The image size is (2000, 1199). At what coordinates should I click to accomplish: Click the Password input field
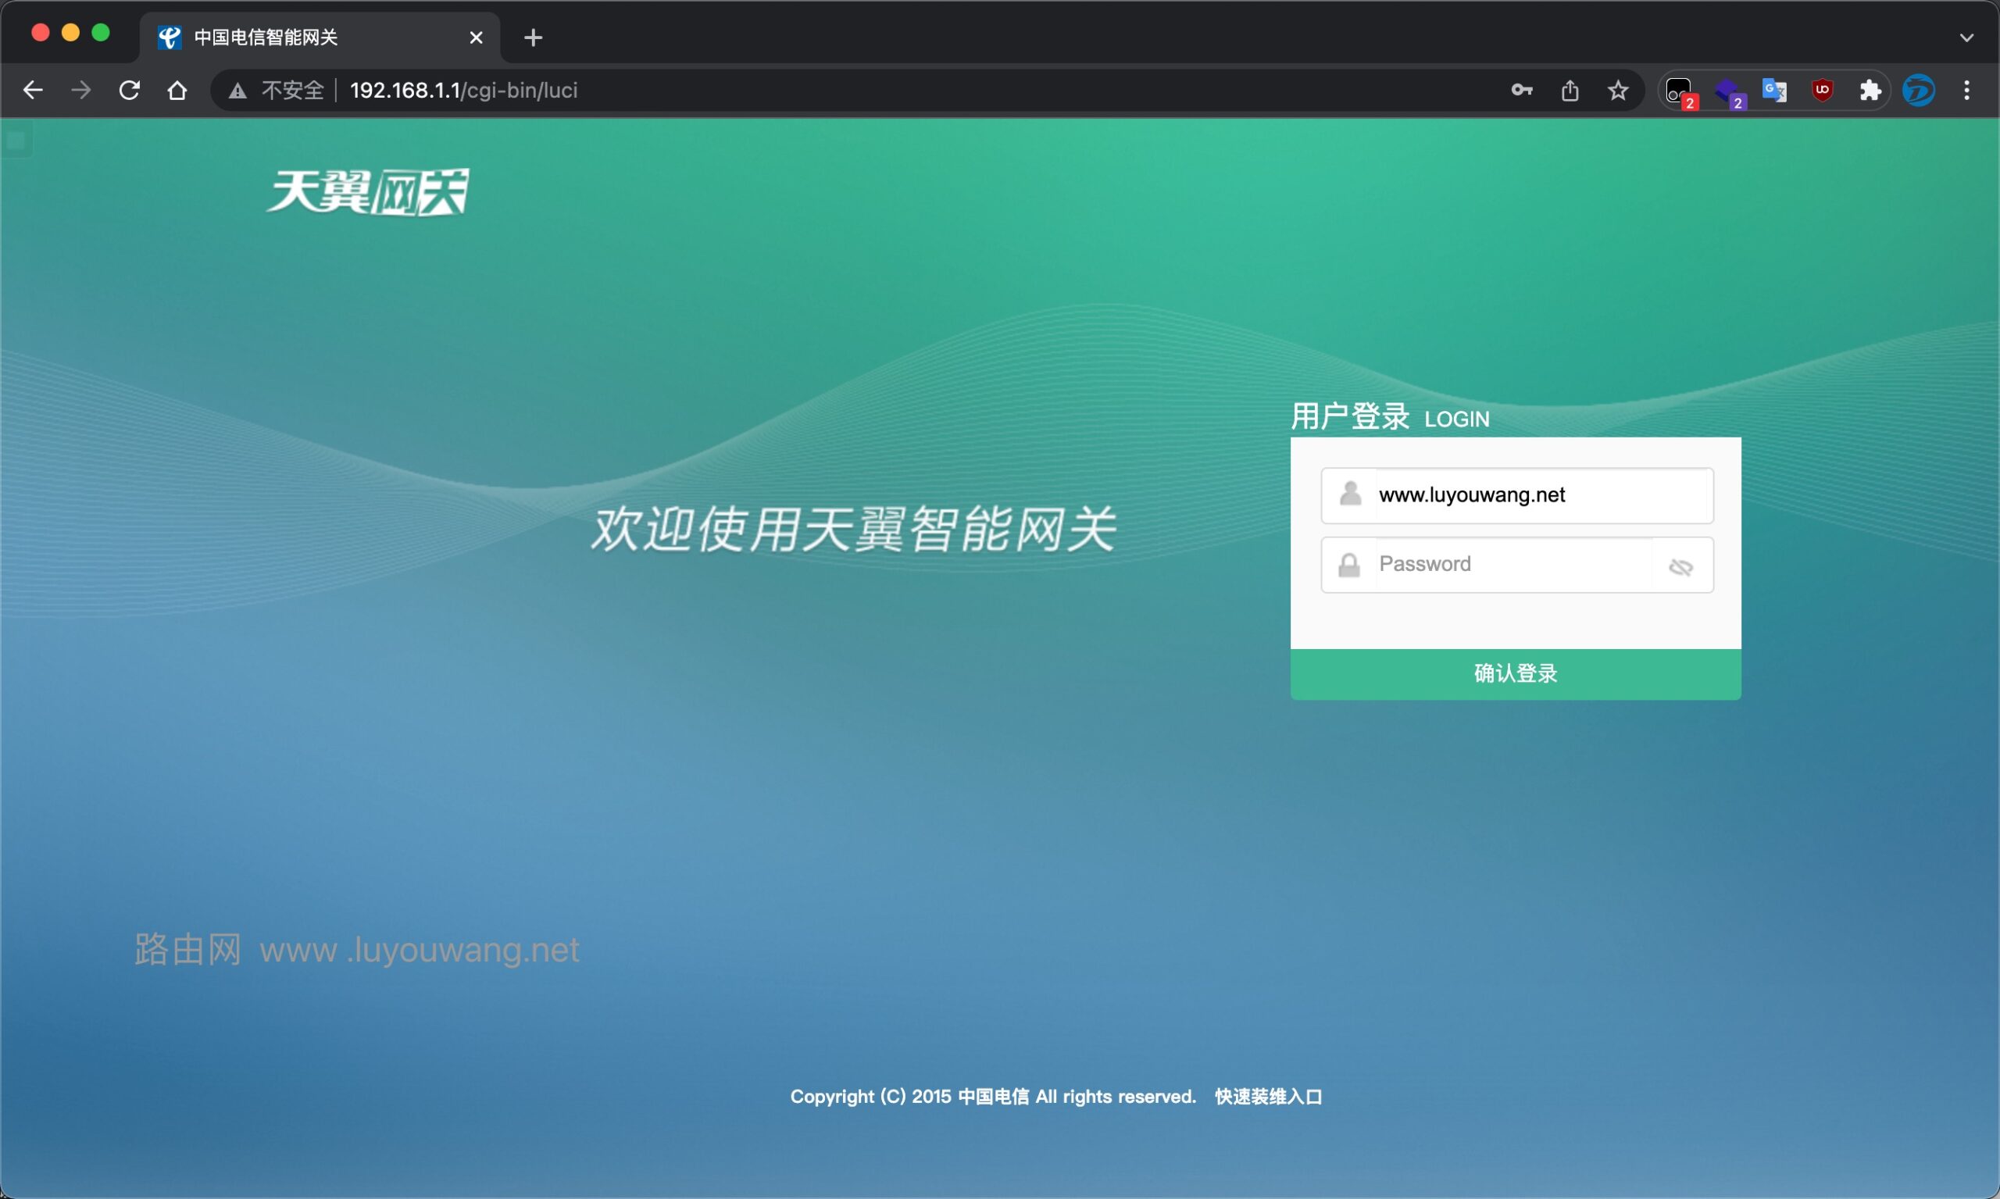pyautogui.click(x=1511, y=565)
